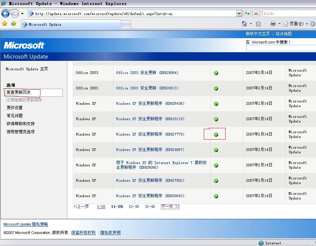Open Favorites Center star icon
Viewport: 316px width, 246px height.
(x=4, y=23)
